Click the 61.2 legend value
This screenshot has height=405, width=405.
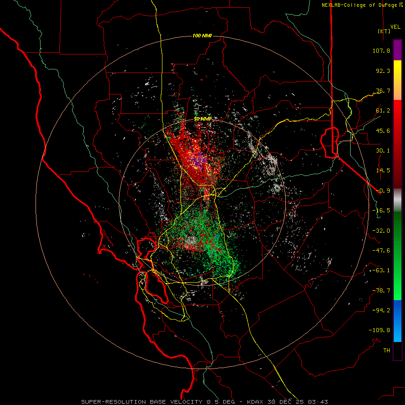click(383, 111)
